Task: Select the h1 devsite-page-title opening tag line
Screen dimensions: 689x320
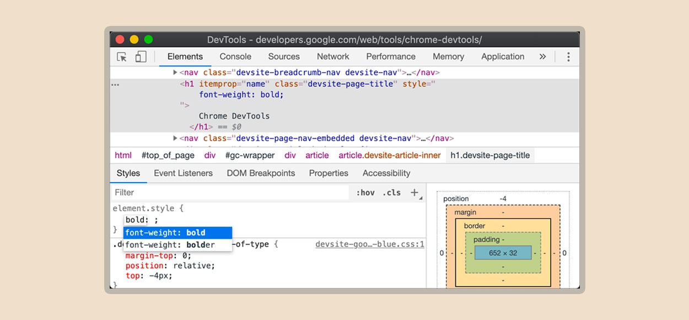Action: 308,84
